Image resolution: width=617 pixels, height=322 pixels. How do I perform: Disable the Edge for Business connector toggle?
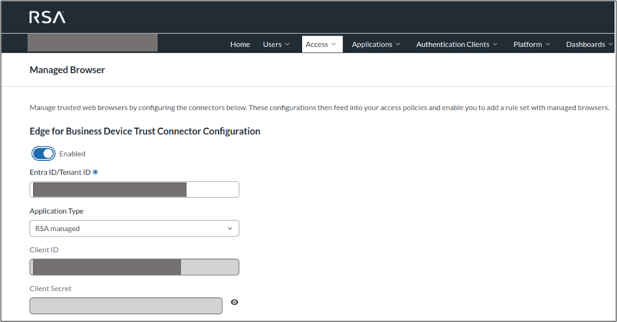43,153
